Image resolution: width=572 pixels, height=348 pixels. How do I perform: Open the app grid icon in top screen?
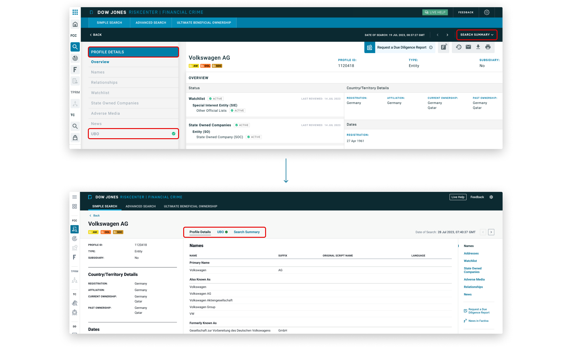click(x=75, y=12)
